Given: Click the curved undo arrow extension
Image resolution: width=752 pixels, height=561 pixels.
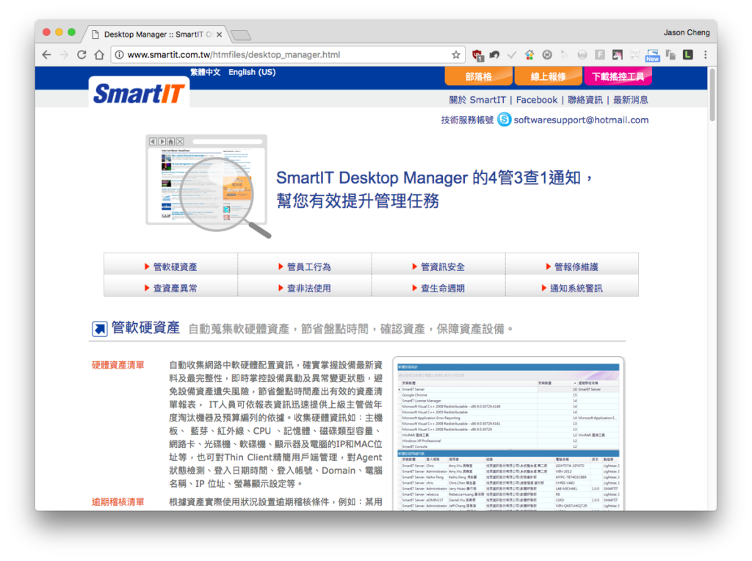Looking at the screenshot, I should click(494, 54).
